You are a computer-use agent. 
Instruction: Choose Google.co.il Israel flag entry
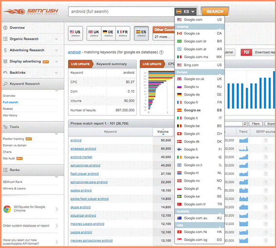pyautogui.click(x=200, y=165)
